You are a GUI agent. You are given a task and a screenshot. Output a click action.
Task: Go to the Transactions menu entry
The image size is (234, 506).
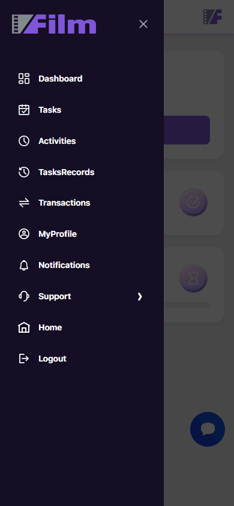click(x=64, y=203)
